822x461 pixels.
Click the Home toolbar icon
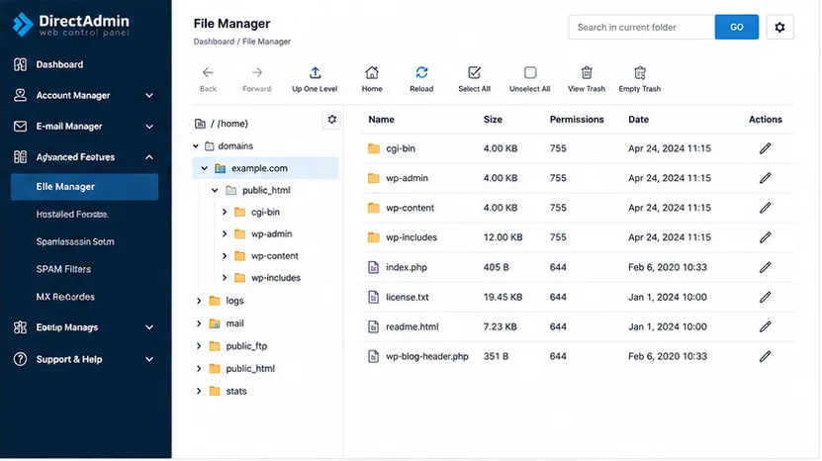click(x=372, y=72)
